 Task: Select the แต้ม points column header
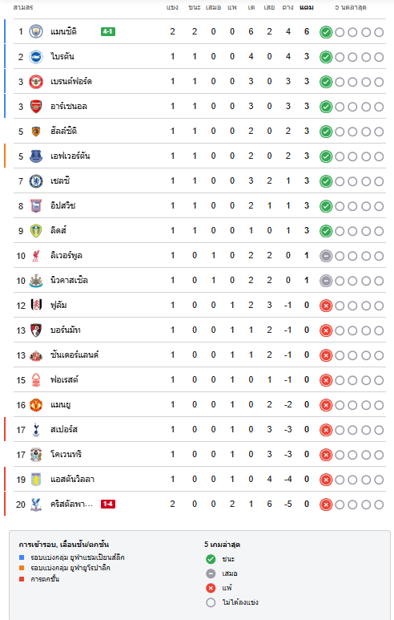coord(307,7)
